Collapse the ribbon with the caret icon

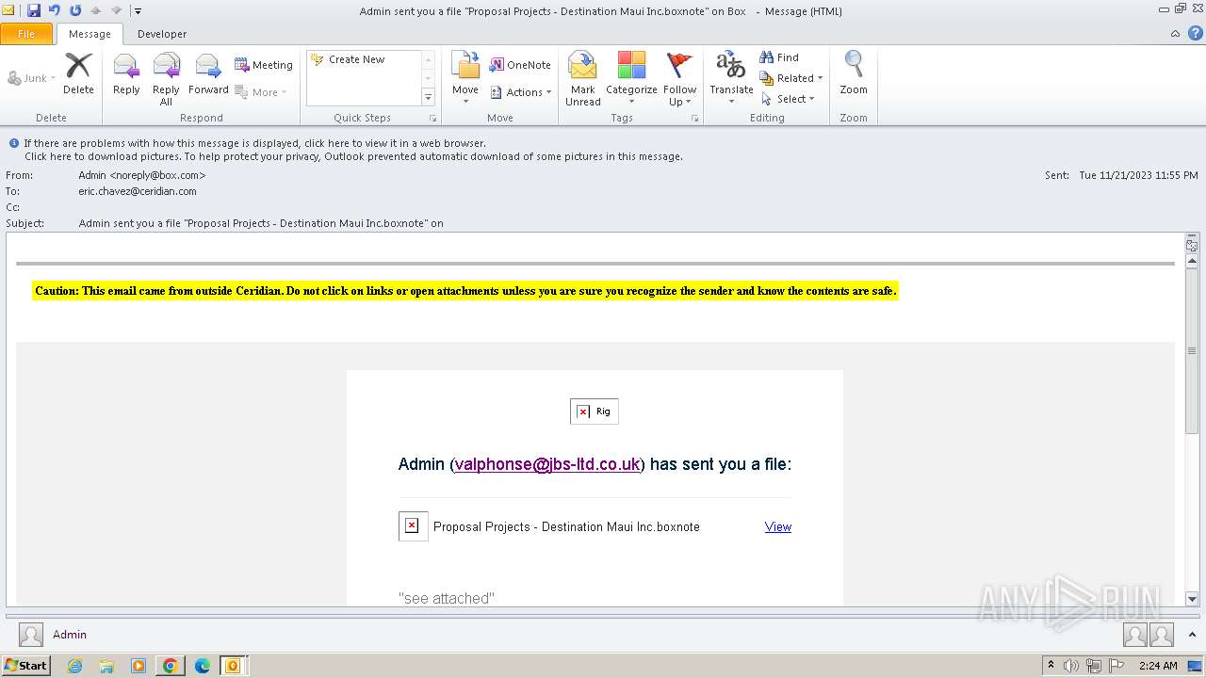[1175, 33]
